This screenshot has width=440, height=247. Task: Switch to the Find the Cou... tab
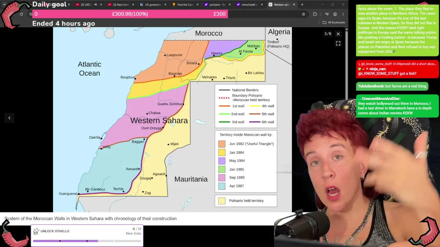(183, 5)
